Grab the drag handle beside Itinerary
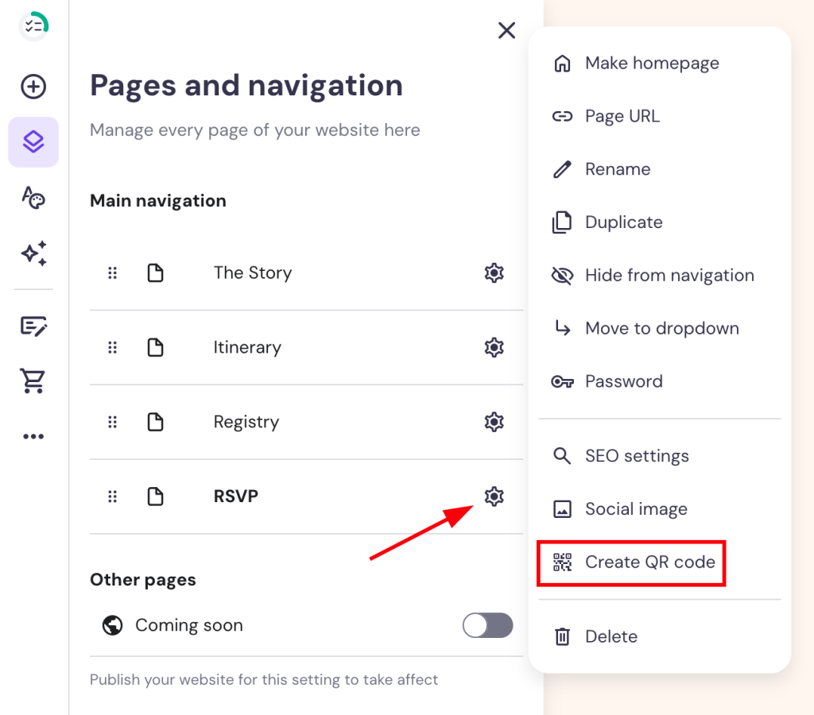The height and width of the screenshot is (715, 814). 112,347
